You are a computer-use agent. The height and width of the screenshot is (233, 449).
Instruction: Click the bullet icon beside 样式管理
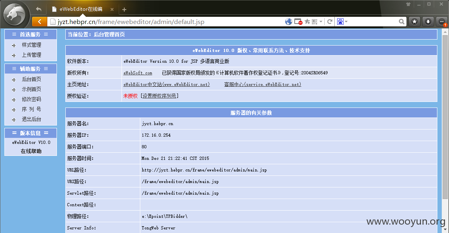pos(14,46)
